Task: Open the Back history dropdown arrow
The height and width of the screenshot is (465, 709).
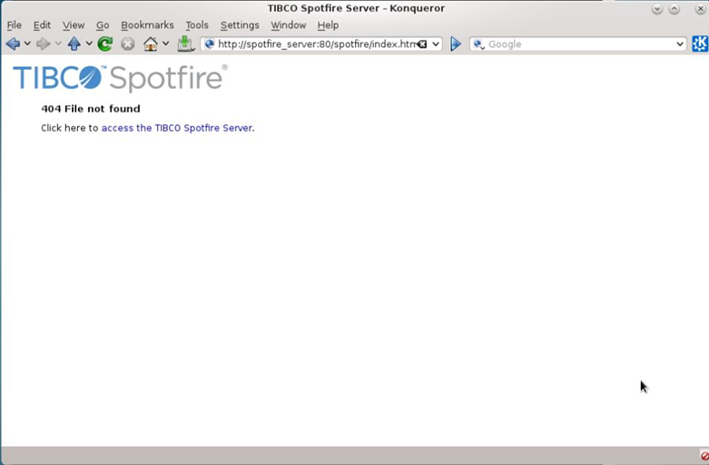Action: (x=27, y=44)
